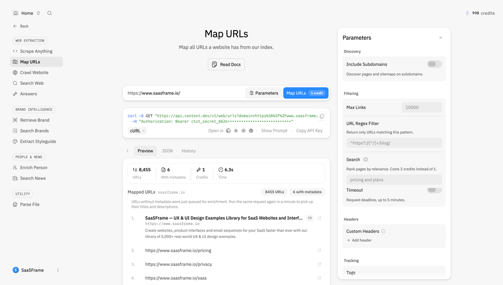
Task: Open Scrape Anything in the sidebar
Action: [36, 51]
